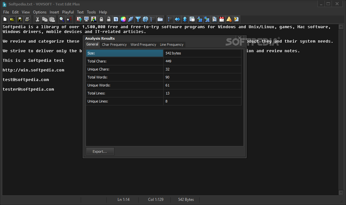The image size is (346, 205).
Task: Click the blue vertical double arrow icon
Action: pyautogui.click(x=185, y=20)
